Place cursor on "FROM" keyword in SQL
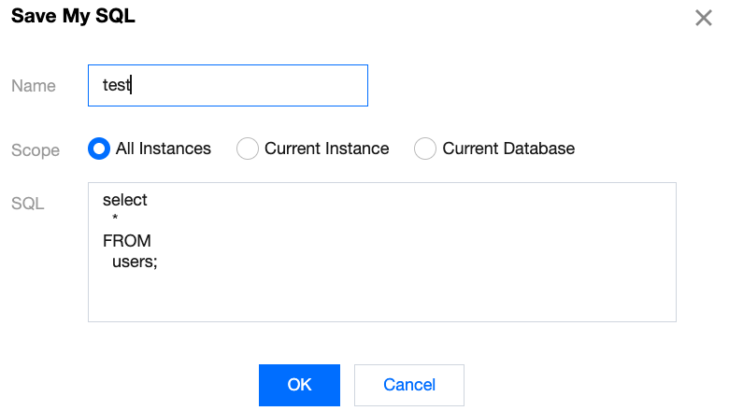This screenshot has width=729, height=411. (x=127, y=241)
